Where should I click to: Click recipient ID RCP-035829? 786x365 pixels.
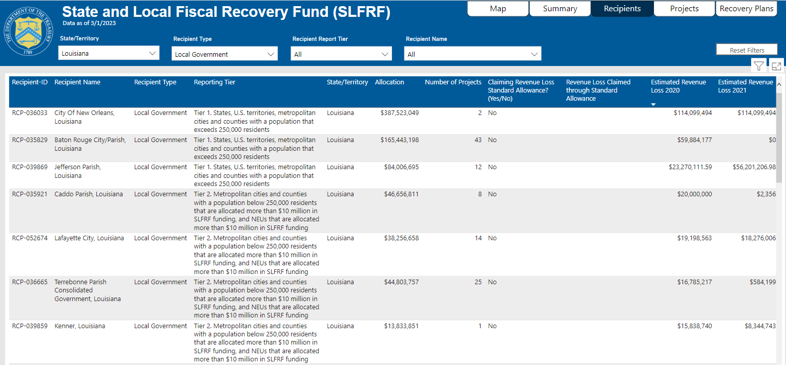point(30,140)
